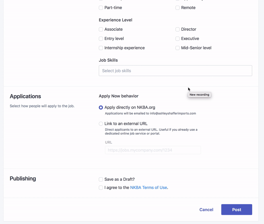Click the Apply Now behavior heading
The image size is (264, 224).
pos(118,96)
